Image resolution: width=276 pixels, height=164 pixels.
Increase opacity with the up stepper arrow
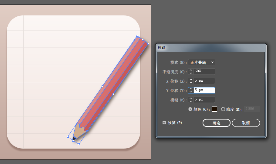click(x=191, y=70)
